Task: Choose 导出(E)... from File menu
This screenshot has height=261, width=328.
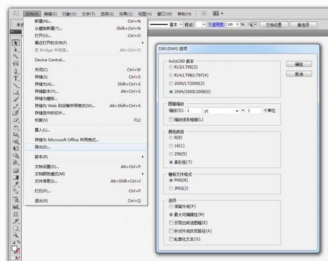Action: click(86, 147)
